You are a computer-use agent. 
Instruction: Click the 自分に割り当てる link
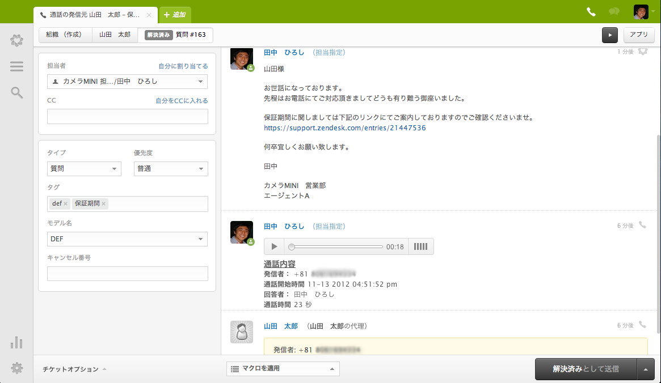click(x=183, y=66)
